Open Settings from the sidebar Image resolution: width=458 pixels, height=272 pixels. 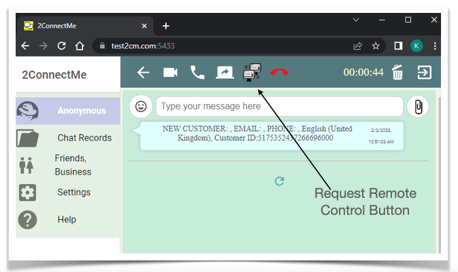pyautogui.click(x=68, y=192)
